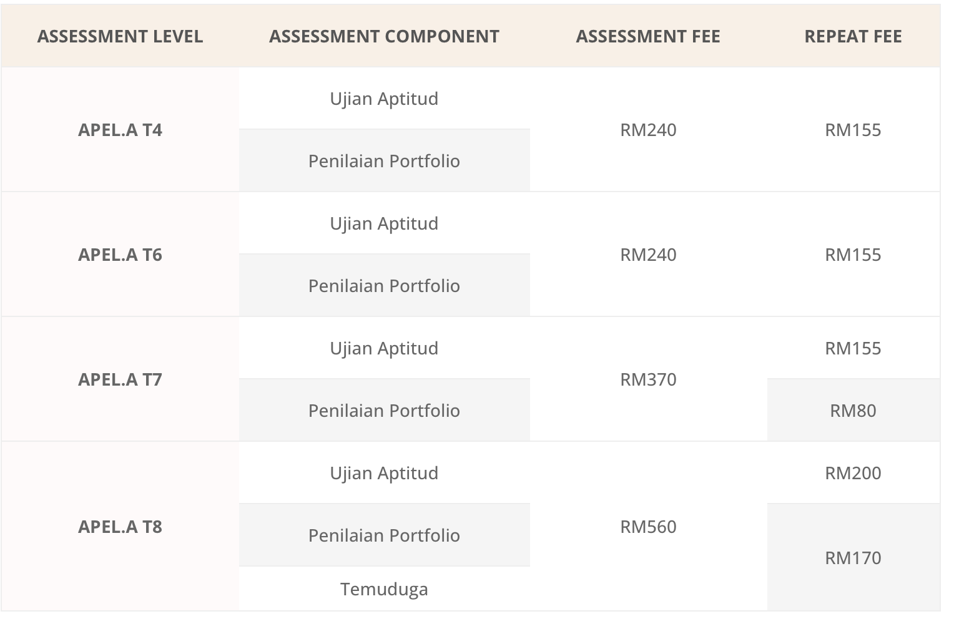Click Ujian Aptitud in the APEL.A T4 row
954x629 pixels.
point(384,99)
